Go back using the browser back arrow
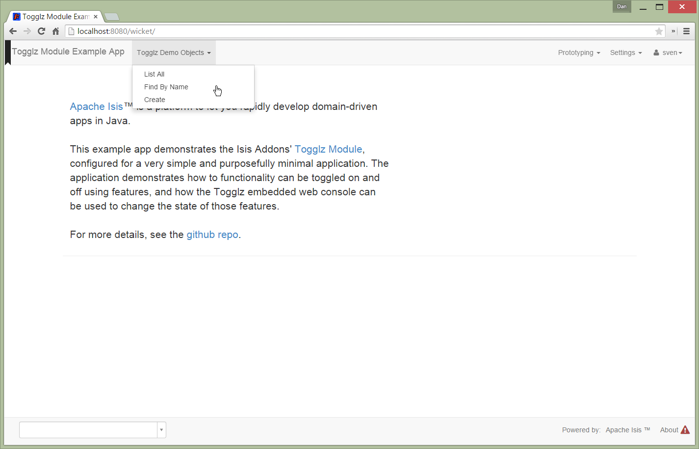 click(x=13, y=31)
